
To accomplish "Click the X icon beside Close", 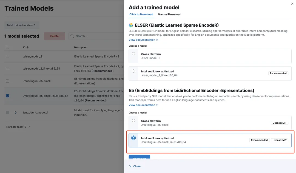I will click(130, 166).
